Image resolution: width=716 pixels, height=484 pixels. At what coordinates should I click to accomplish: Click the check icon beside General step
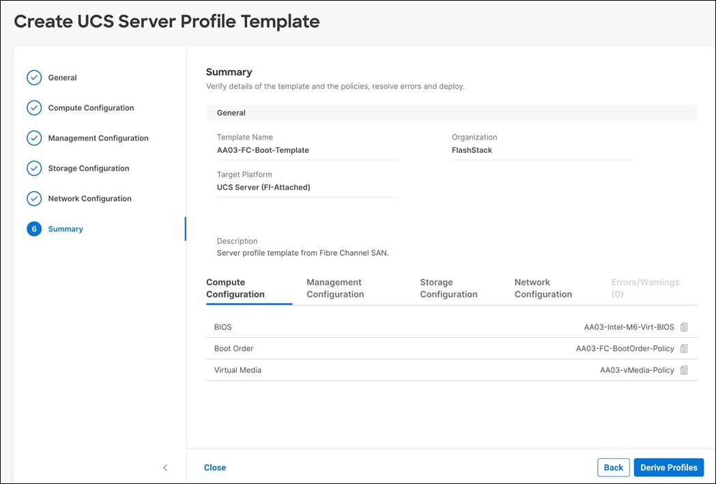[34, 77]
